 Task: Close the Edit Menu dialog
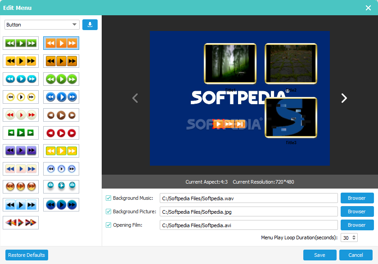[368, 8]
